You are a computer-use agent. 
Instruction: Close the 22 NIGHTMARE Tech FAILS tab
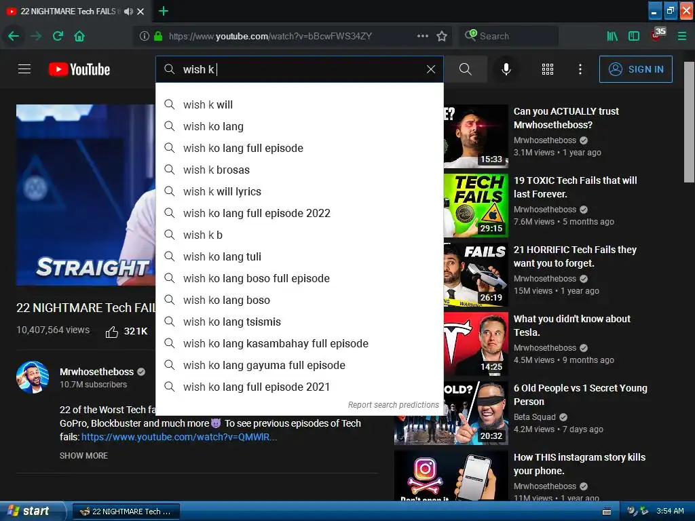[140, 12]
